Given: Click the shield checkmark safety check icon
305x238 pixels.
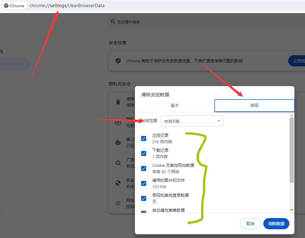Looking at the screenshot, I should click(x=118, y=61).
